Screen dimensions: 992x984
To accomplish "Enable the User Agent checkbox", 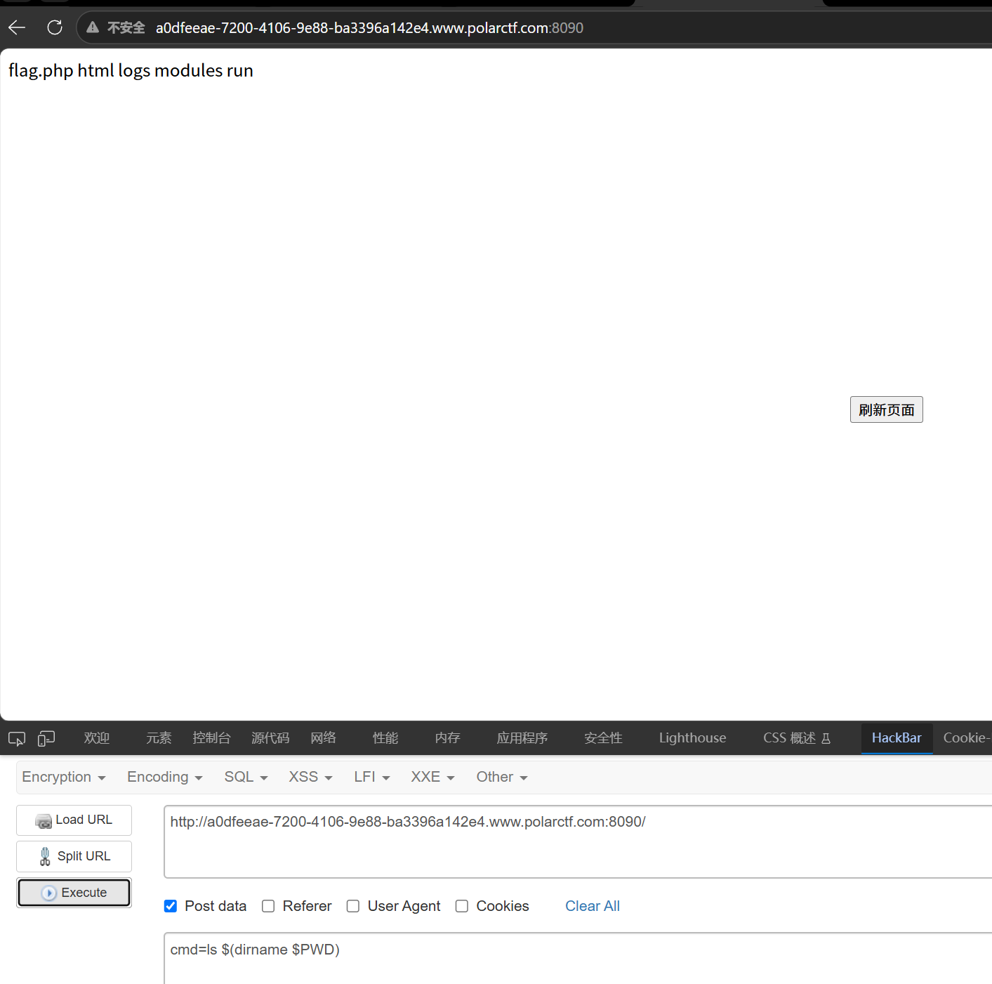I will click(x=353, y=906).
